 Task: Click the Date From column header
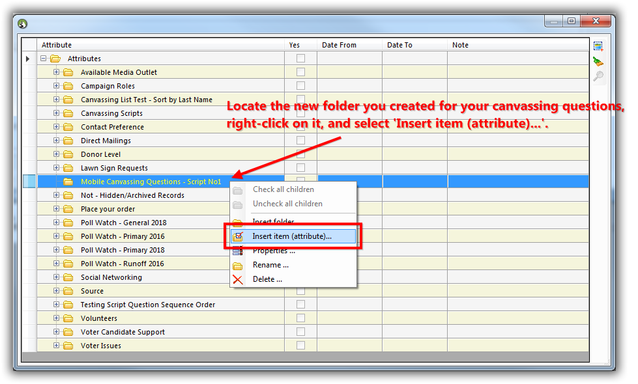349,45
